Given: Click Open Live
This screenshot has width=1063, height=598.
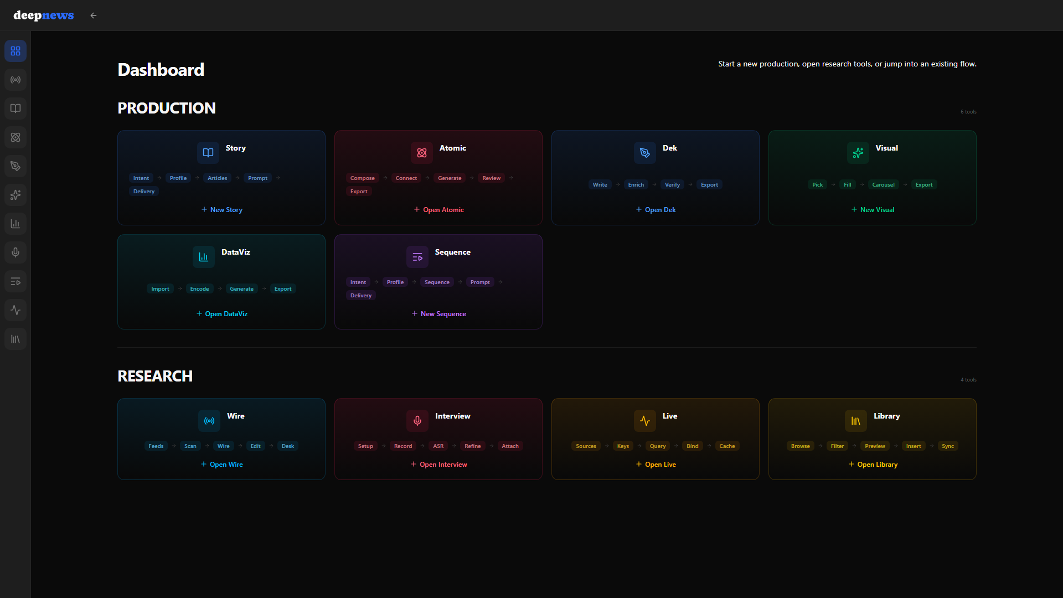Looking at the screenshot, I should [x=656, y=465].
